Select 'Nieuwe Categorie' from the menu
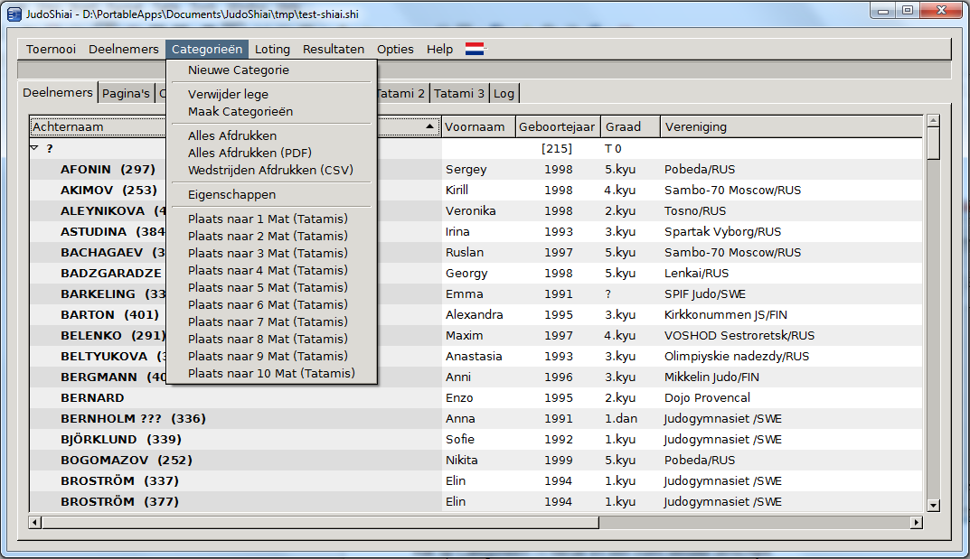Image resolution: width=970 pixels, height=559 pixels. pos(239,70)
